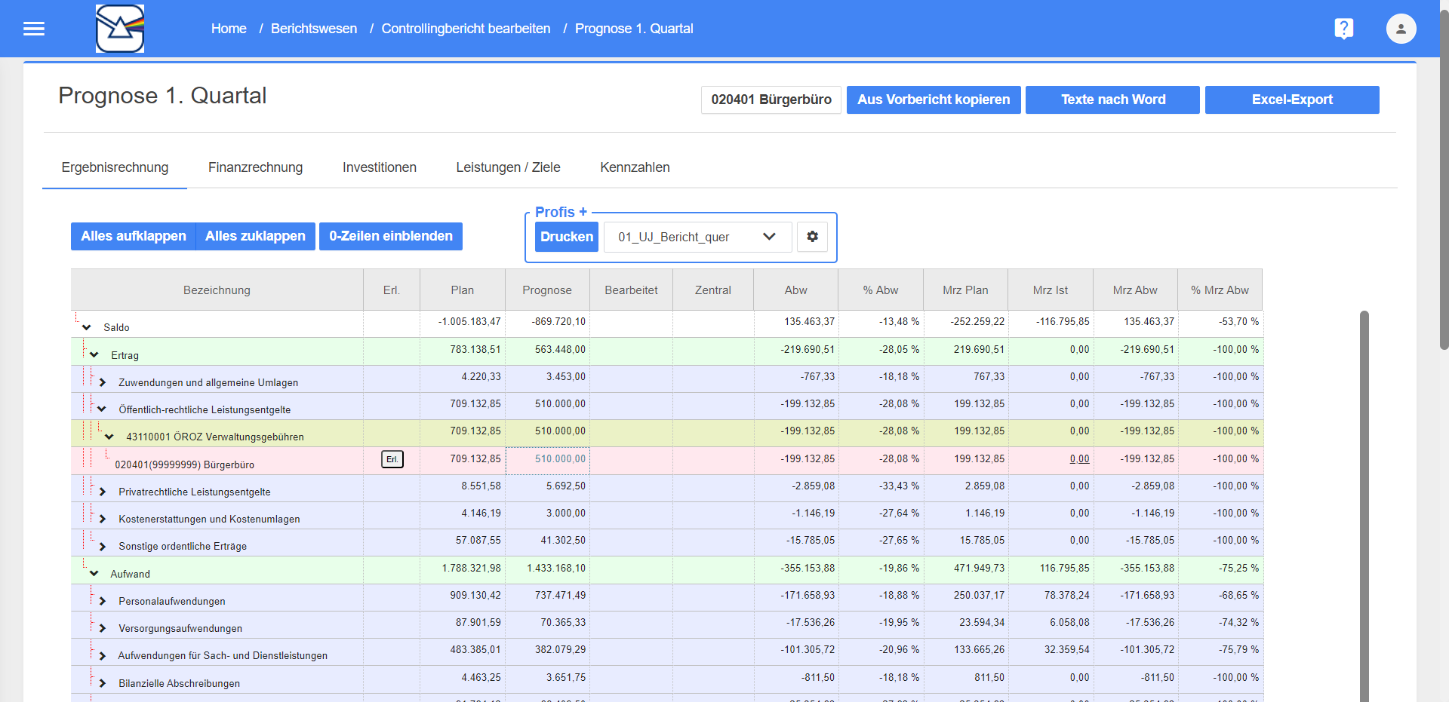
Task: Expand Zuwendungen und allgemeine Umlagen row
Action: tap(103, 382)
